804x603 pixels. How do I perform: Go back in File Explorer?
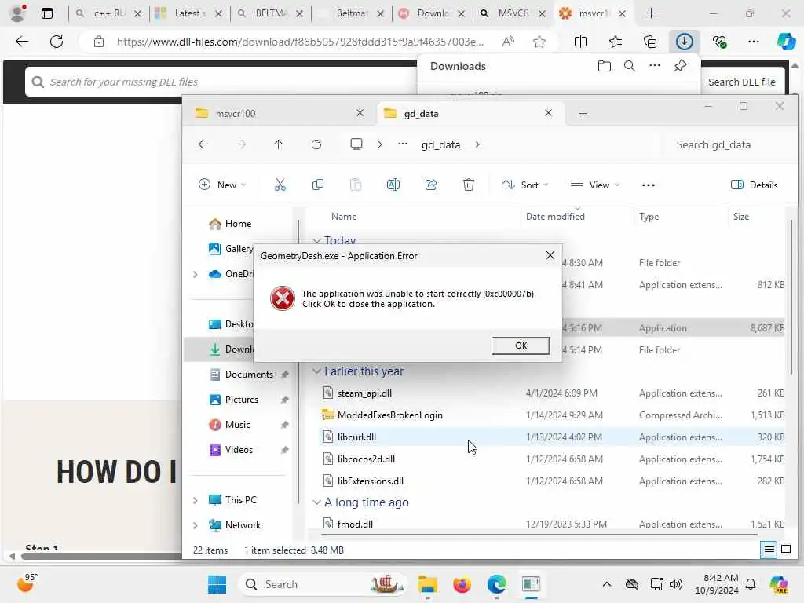pyautogui.click(x=203, y=144)
